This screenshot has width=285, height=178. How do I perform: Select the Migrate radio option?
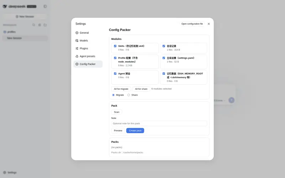[113, 95]
